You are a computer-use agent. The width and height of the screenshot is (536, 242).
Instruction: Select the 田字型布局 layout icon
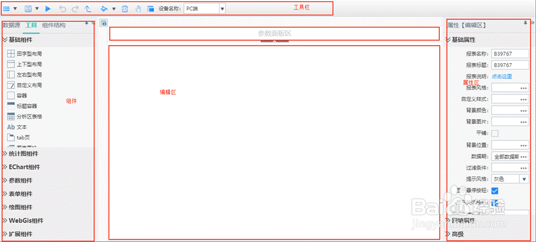11,53
